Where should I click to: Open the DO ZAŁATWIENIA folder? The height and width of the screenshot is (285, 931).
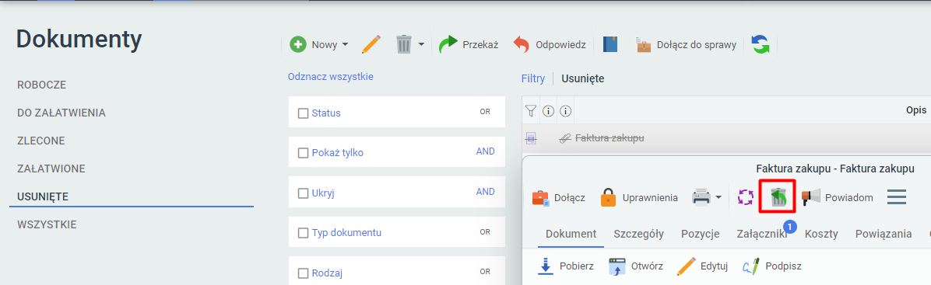point(61,113)
